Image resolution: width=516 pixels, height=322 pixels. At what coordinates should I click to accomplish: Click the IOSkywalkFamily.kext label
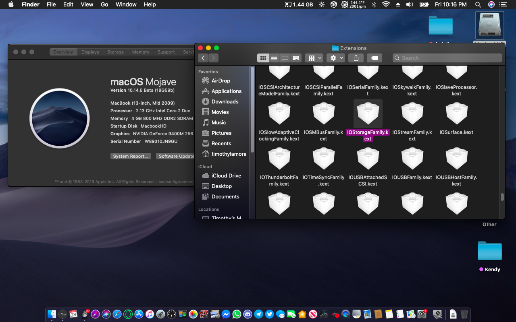pos(412,90)
